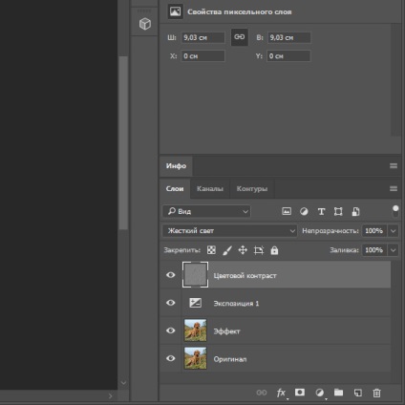Hide the Цветовой контраст layer

[x=171, y=275]
